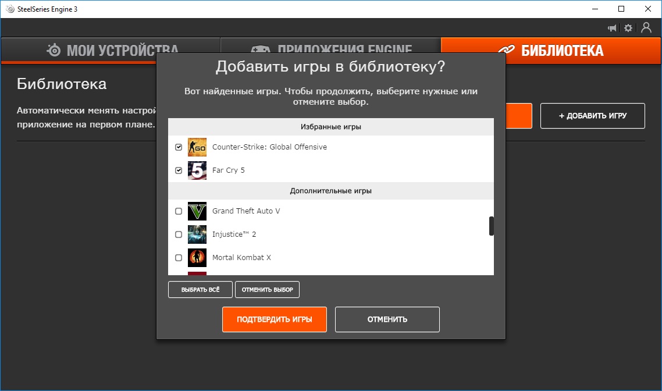
Task: Open the settings gear icon
Action: coord(628,28)
